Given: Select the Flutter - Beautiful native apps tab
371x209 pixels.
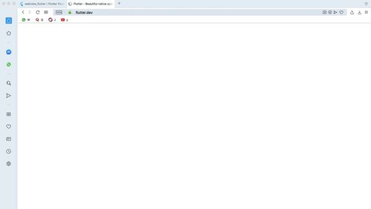Looking at the screenshot, I should (90, 4).
